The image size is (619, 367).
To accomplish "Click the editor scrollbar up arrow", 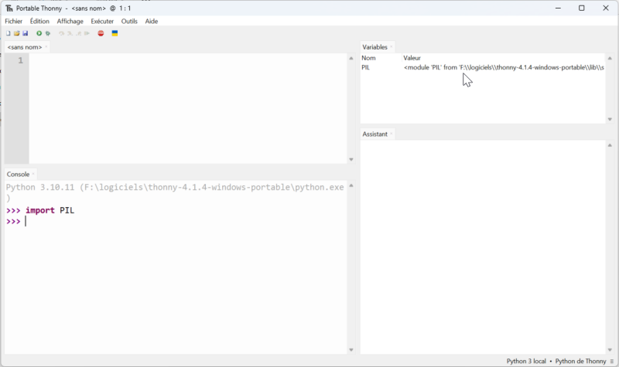I will [x=351, y=59].
